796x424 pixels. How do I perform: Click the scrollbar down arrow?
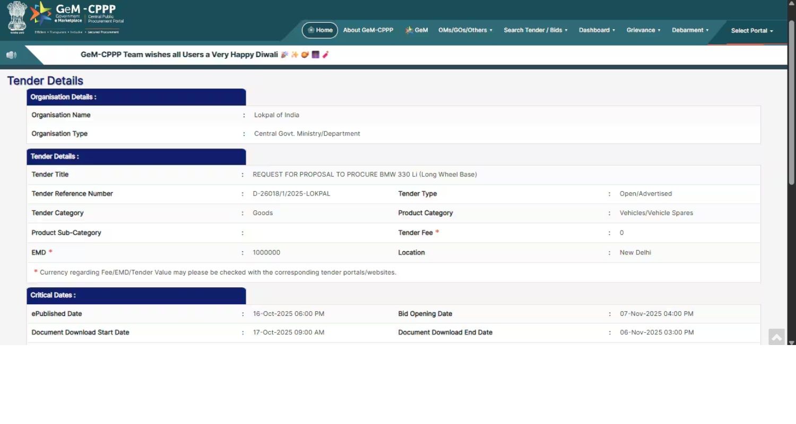click(x=791, y=342)
